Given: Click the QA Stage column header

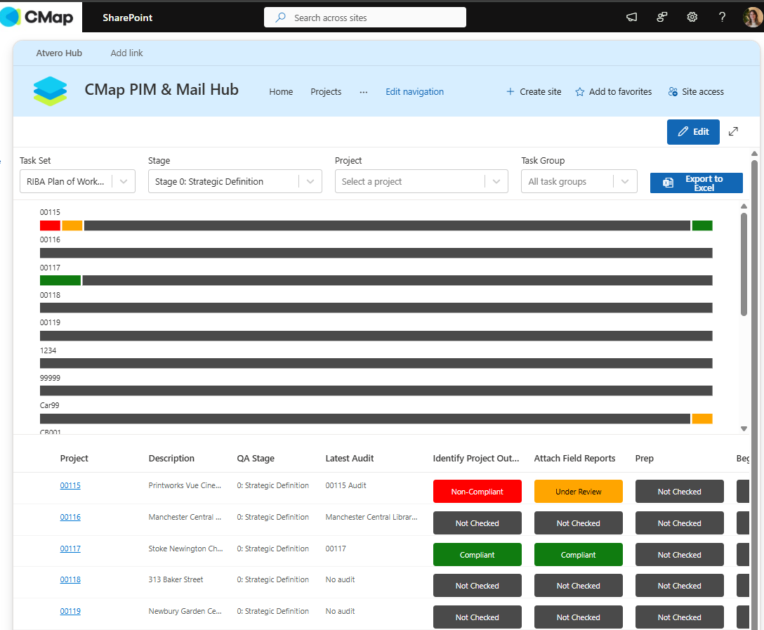Looking at the screenshot, I should [256, 459].
